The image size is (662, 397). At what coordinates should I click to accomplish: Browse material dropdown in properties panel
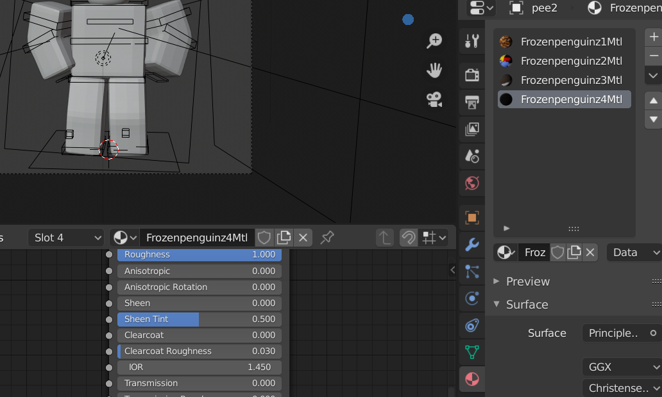(505, 252)
